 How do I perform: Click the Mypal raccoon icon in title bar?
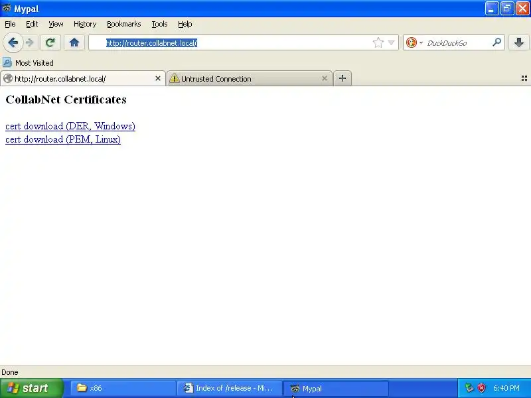point(7,8)
